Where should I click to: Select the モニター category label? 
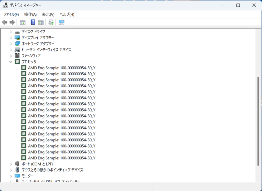[28, 176]
